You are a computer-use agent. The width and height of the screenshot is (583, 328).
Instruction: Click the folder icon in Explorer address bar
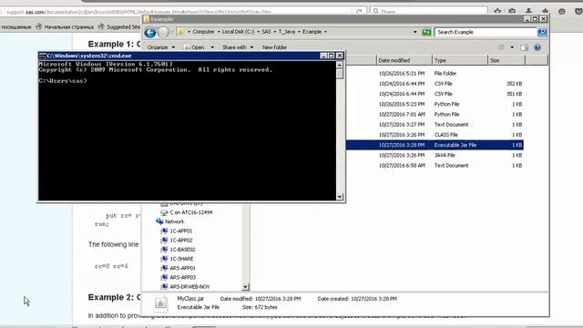180,32
